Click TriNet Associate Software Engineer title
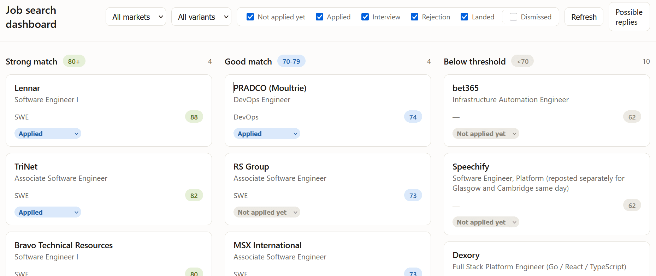 (x=61, y=178)
